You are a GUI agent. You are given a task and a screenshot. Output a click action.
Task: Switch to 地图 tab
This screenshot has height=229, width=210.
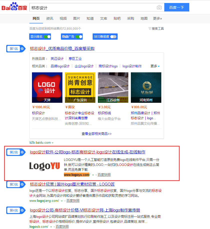click(144, 18)
